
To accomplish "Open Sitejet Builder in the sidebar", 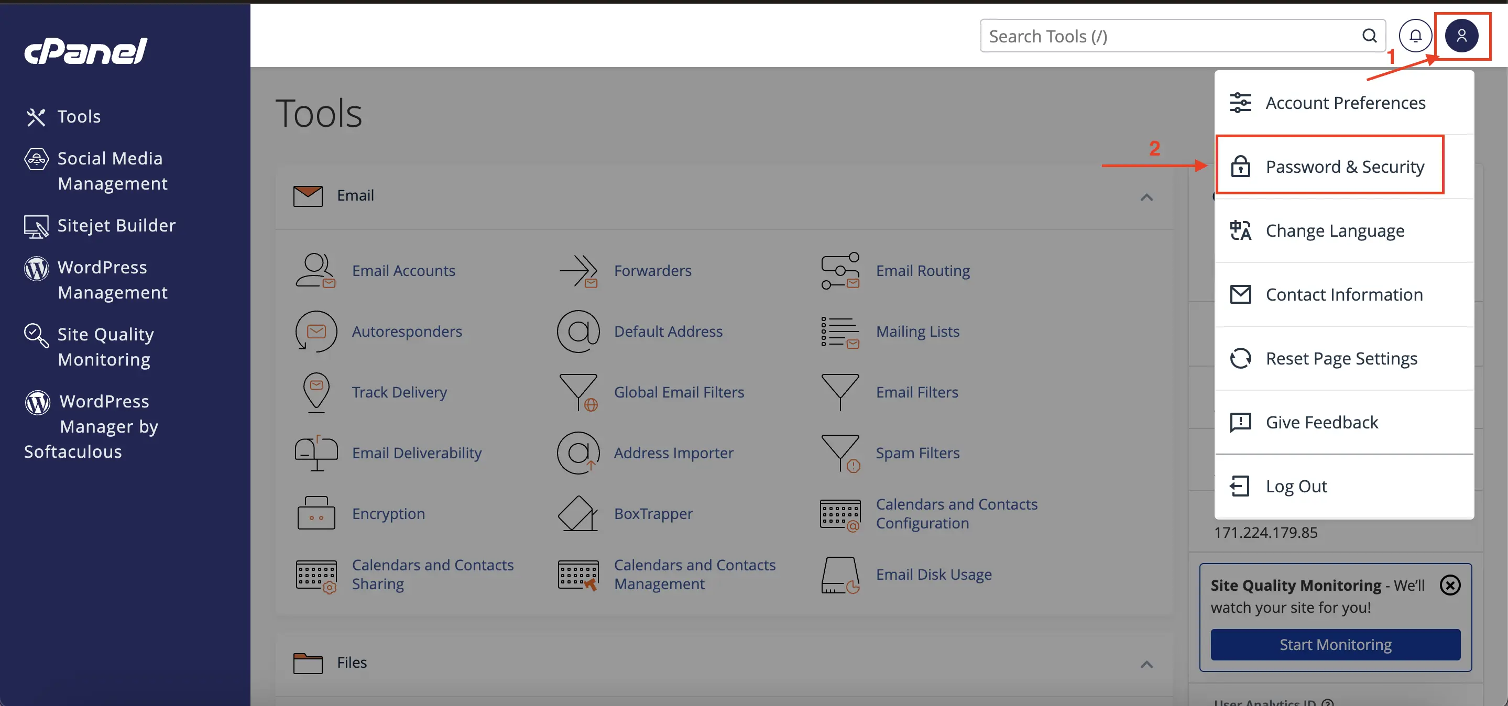I will [x=100, y=226].
